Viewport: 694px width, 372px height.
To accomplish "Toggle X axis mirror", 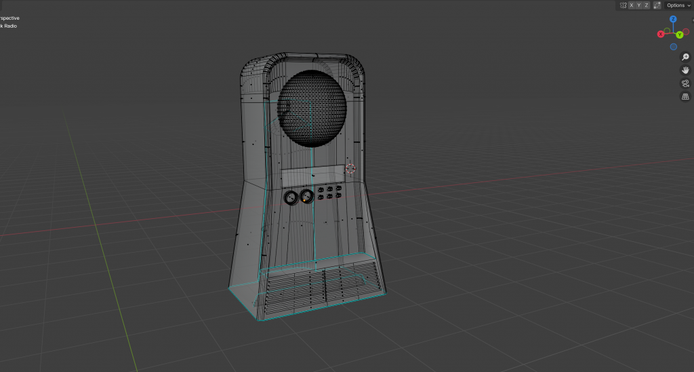I will pos(632,5).
